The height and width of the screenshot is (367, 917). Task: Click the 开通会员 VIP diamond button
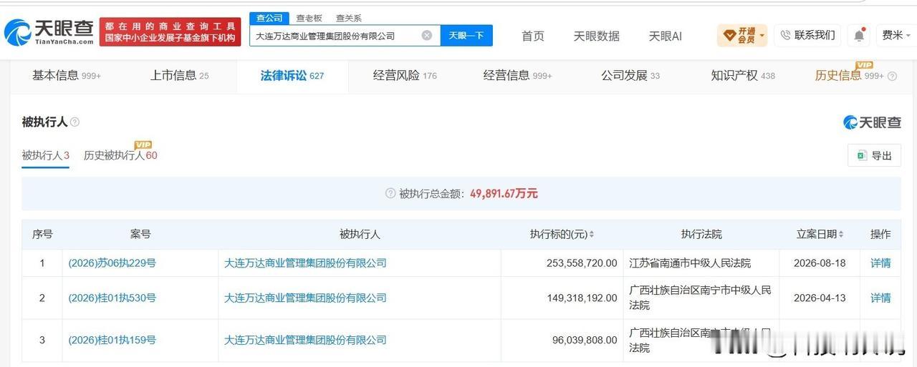(742, 35)
